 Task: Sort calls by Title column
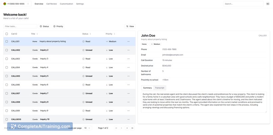(34, 34)
